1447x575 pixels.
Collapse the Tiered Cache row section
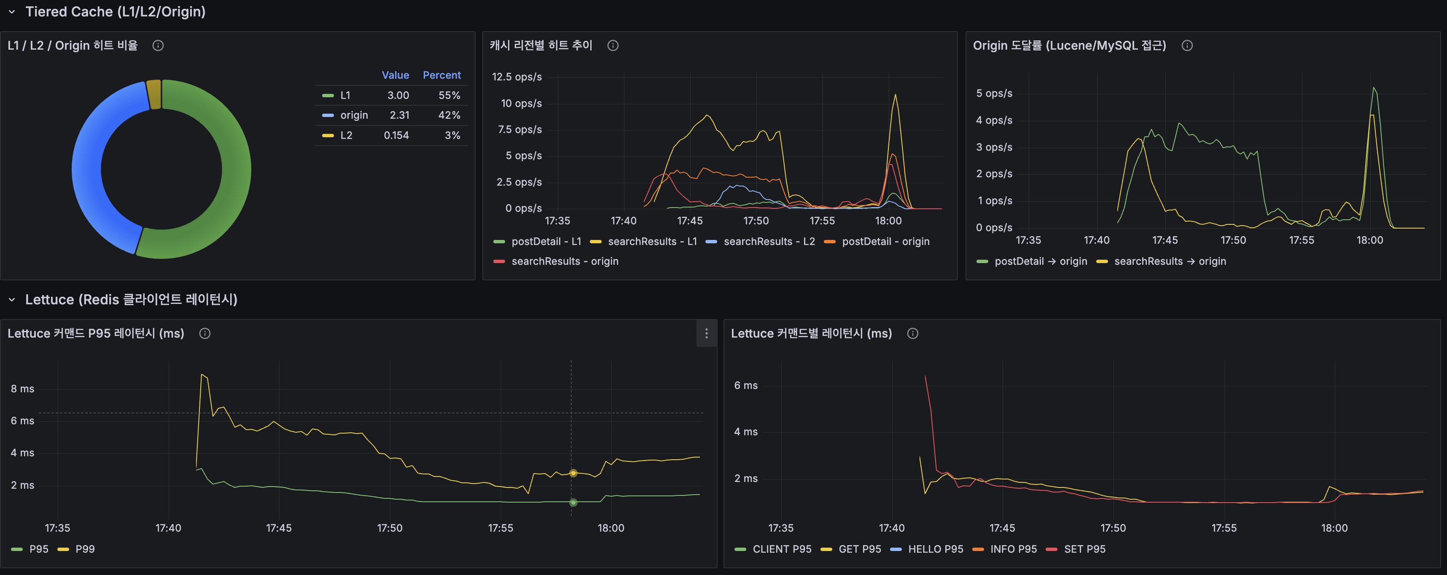click(x=12, y=12)
